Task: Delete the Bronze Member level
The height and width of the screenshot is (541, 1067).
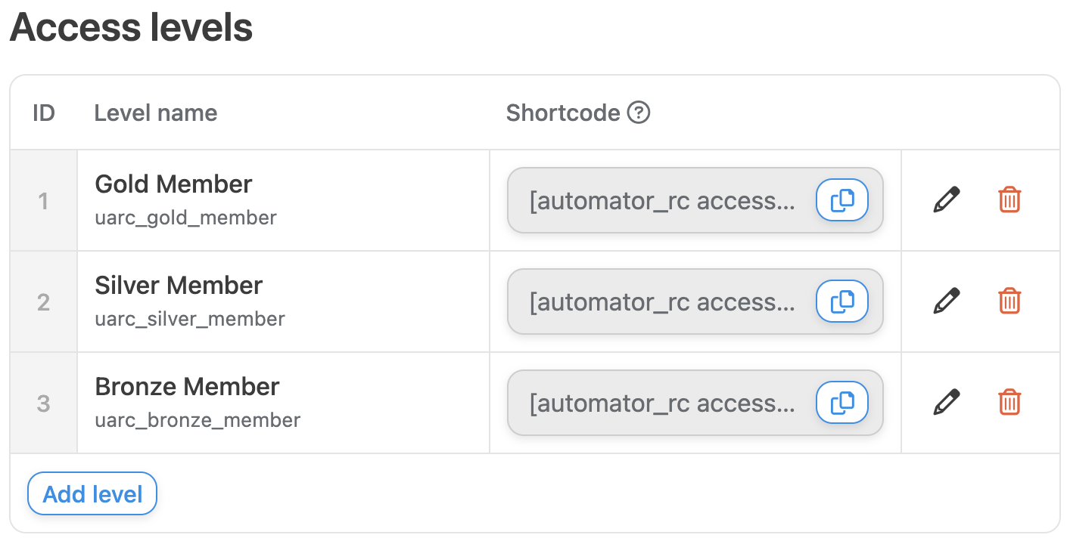Action: click(1009, 403)
